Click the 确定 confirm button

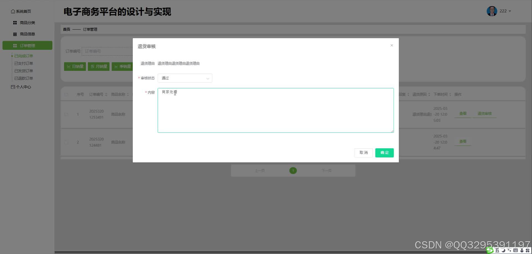pyautogui.click(x=384, y=152)
